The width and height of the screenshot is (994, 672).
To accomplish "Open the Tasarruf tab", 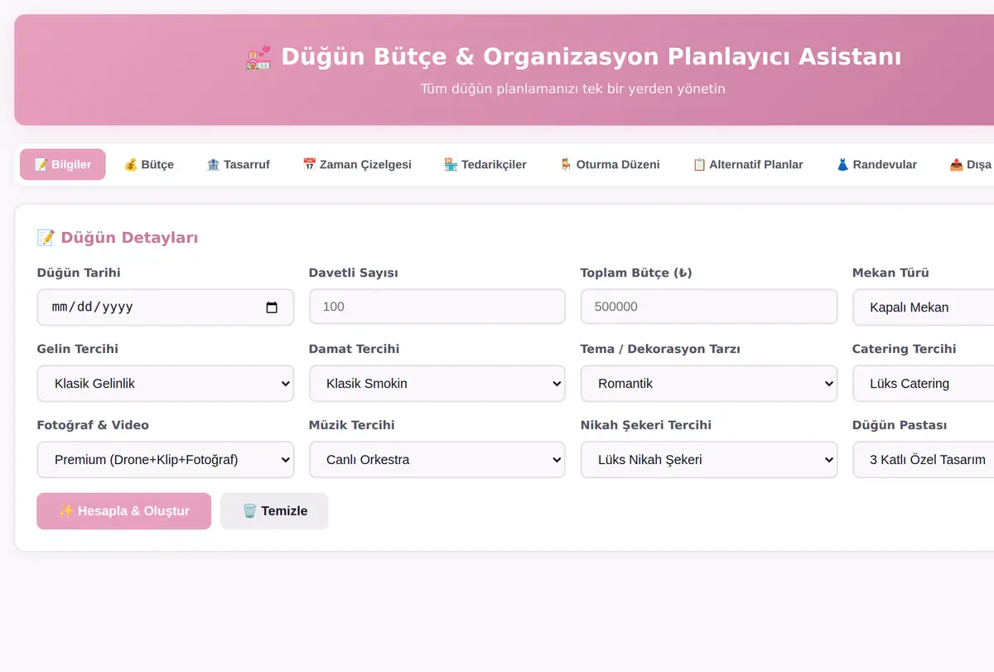I will [x=238, y=164].
